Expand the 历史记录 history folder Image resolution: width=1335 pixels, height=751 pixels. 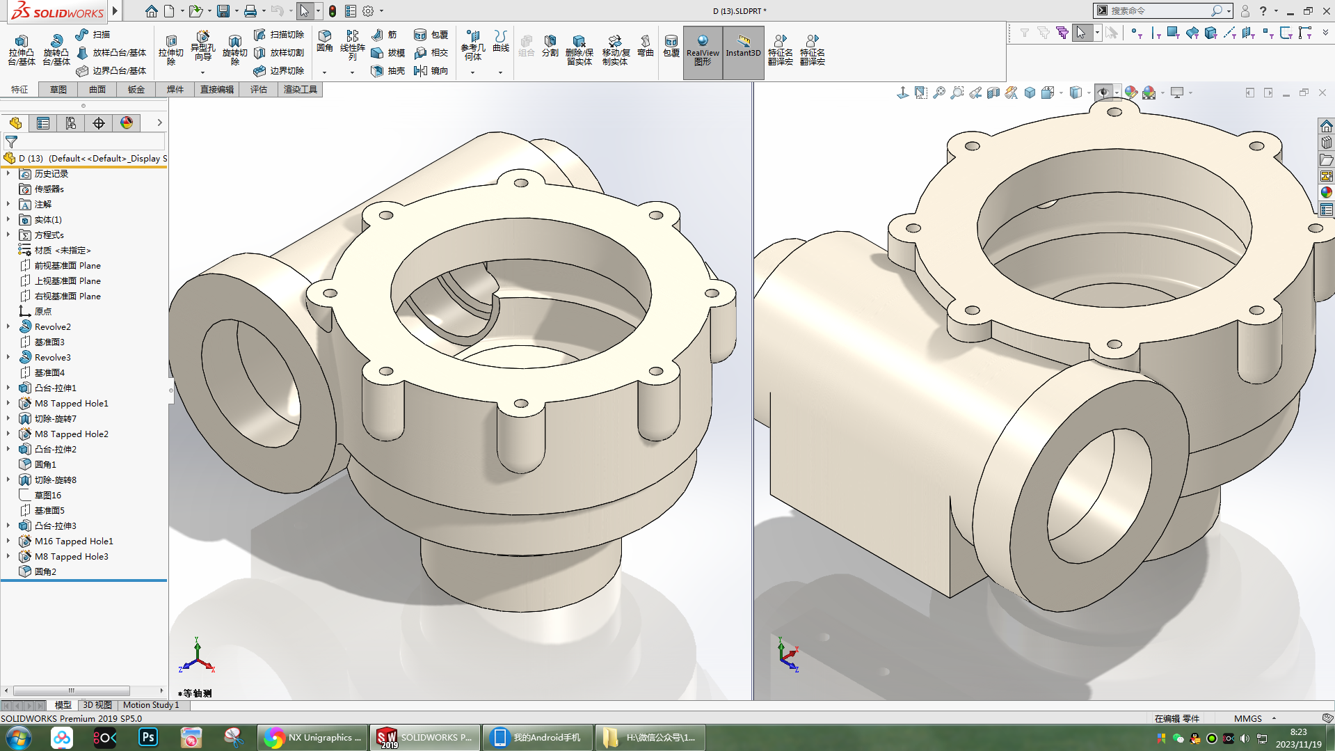(8, 173)
